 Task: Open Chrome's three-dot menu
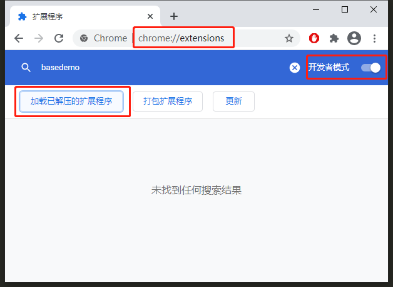click(374, 38)
